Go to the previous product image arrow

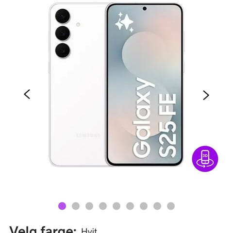(27, 94)
